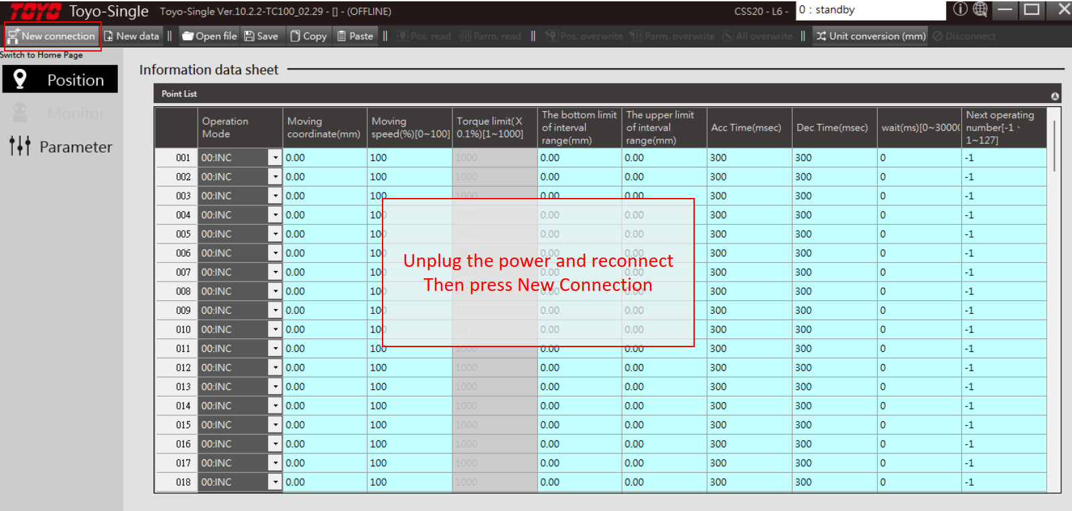Collapse the Point List panel arrow

[x=1055, y=96]
